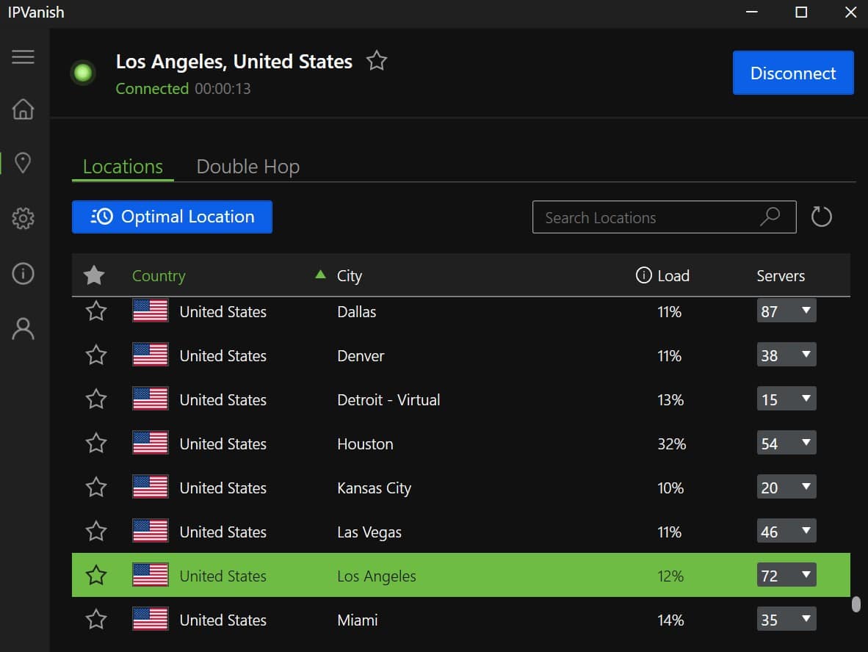Click the connection timer 00:00:13
The image size is (868, 652).
[x=223, y=89]
